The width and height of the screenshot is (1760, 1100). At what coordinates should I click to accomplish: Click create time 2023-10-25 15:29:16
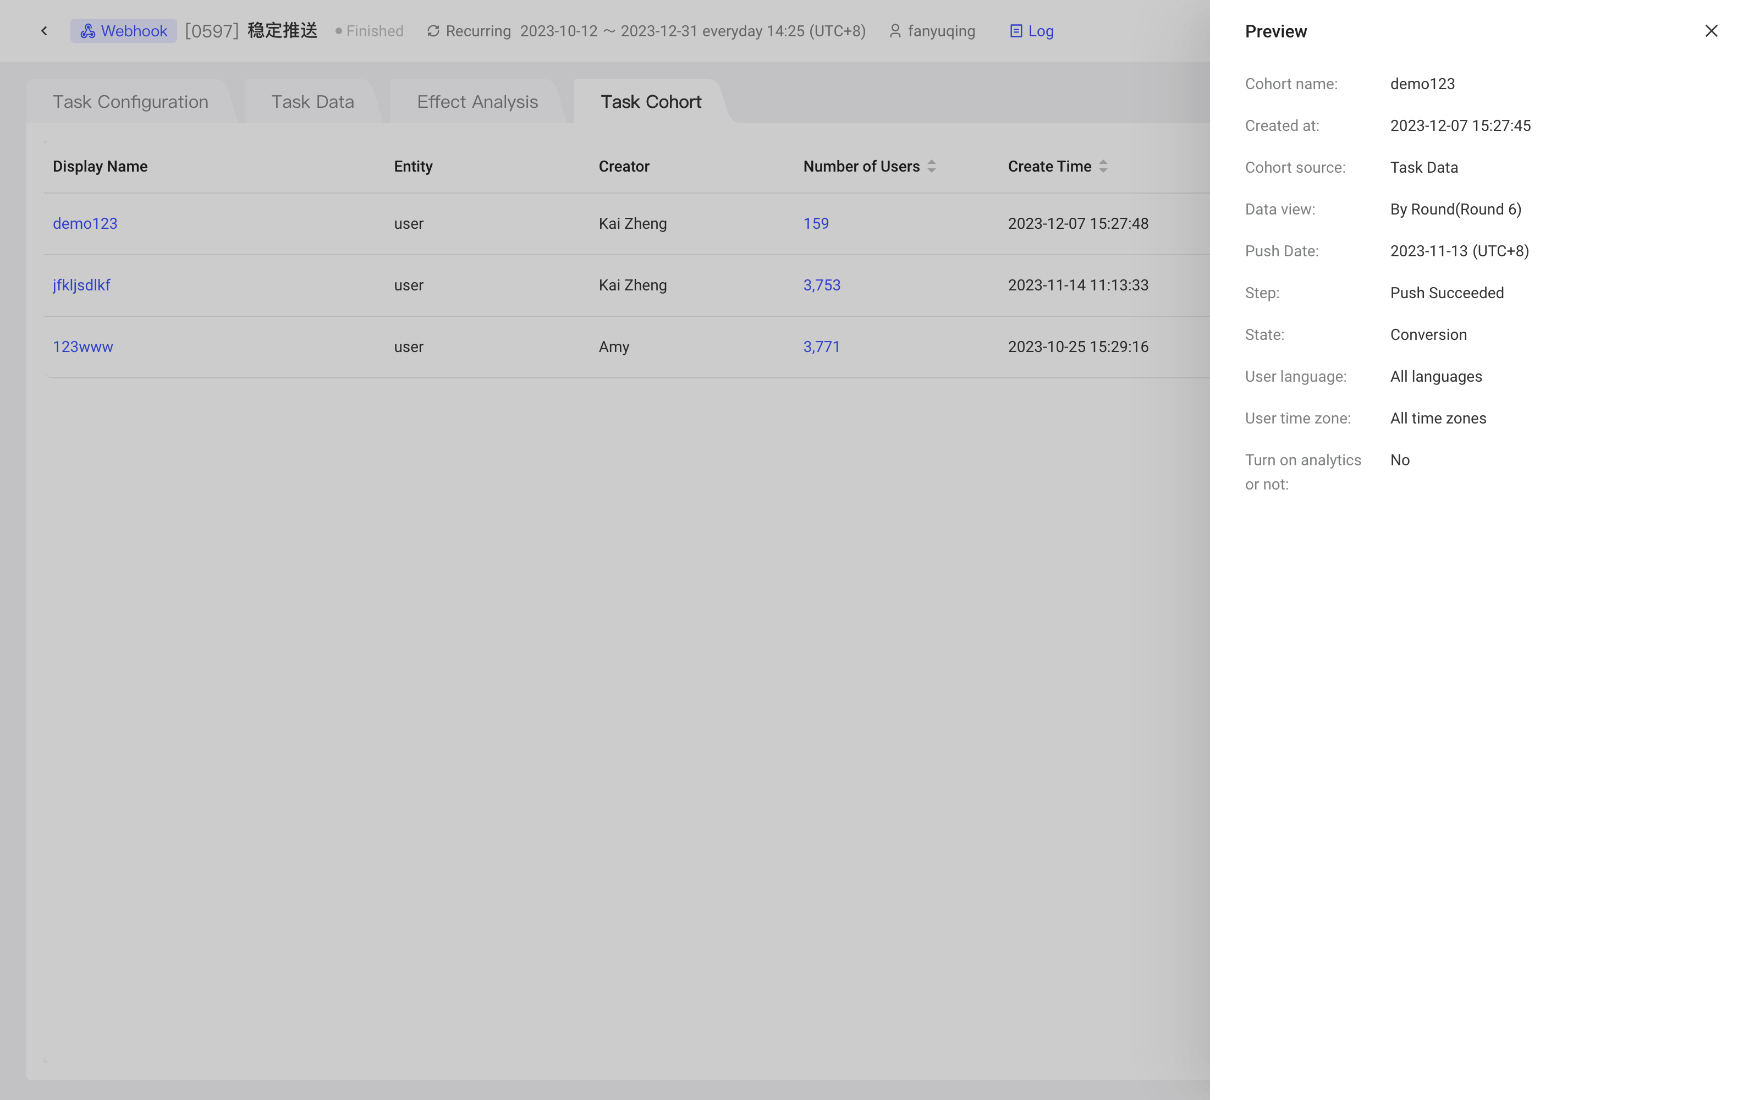[x=1078, y=346]
